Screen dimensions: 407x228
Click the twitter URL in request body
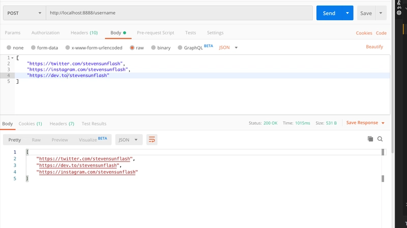pos(75,63)
